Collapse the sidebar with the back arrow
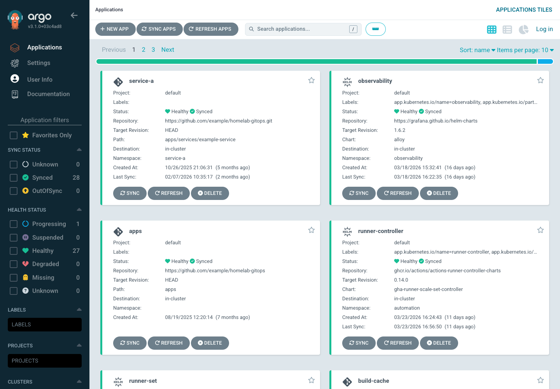 [x=74, y=16]
